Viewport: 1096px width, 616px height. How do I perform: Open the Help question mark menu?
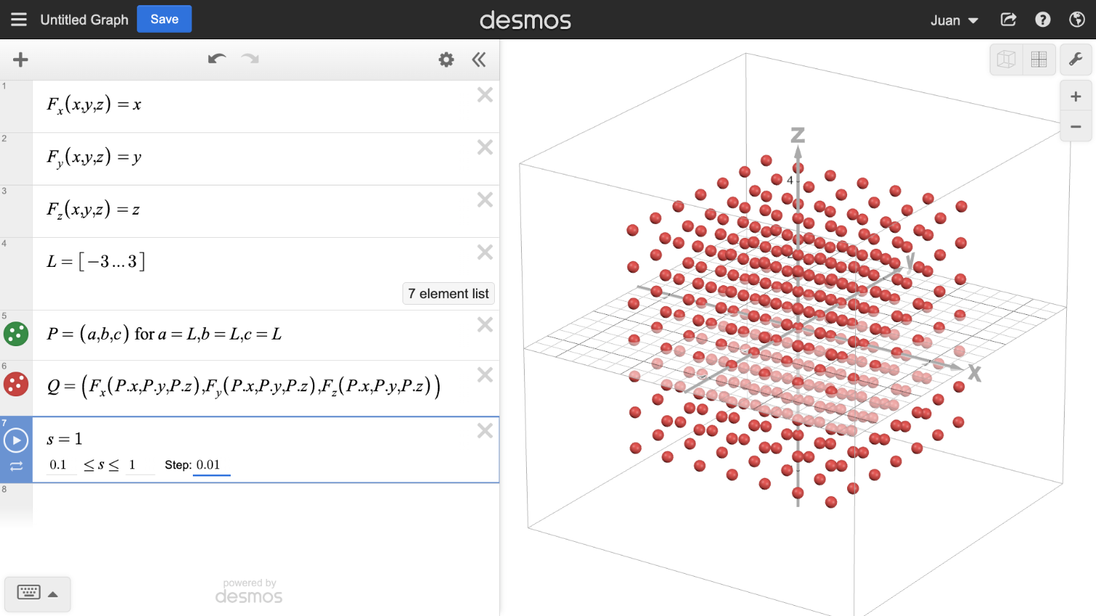pyautogui.click(x=1043, y=20)
